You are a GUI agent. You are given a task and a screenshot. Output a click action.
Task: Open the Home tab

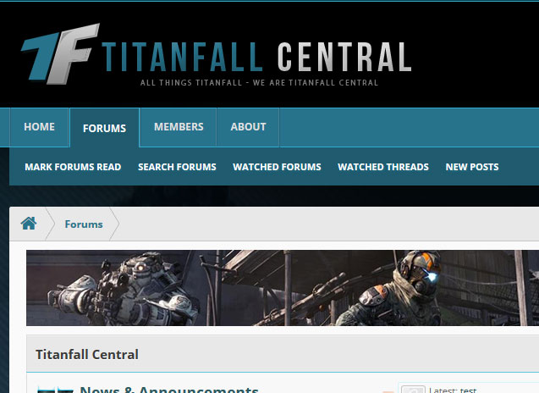point(39,127)
